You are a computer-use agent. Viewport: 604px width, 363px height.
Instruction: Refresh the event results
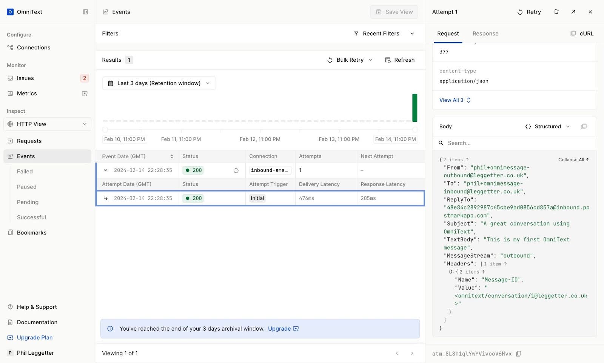399,60
